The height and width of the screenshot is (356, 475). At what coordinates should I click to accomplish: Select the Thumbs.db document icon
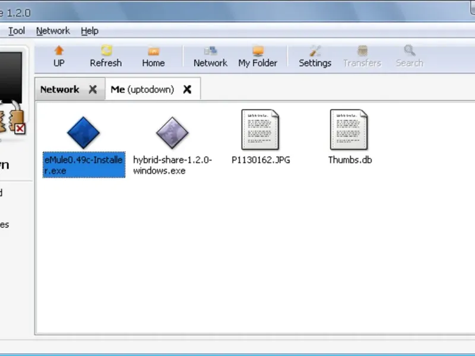(x=349, y=129)
